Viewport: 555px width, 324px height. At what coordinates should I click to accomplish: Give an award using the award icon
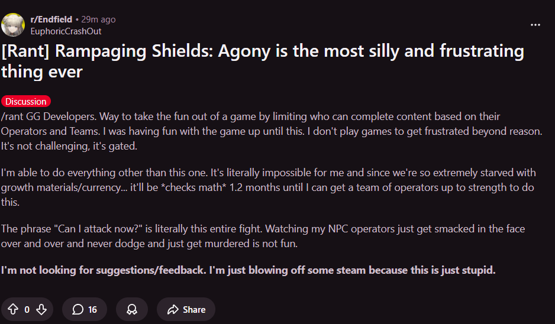click(x=131, y=309)
